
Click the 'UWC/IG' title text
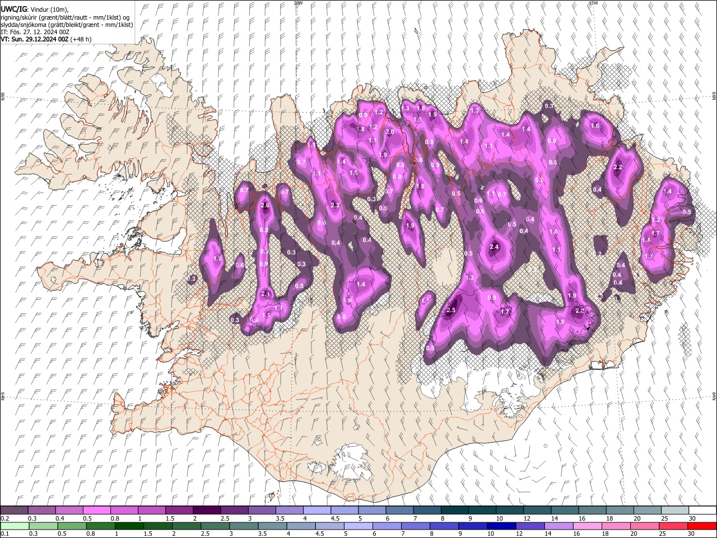(x=13, y=9)
